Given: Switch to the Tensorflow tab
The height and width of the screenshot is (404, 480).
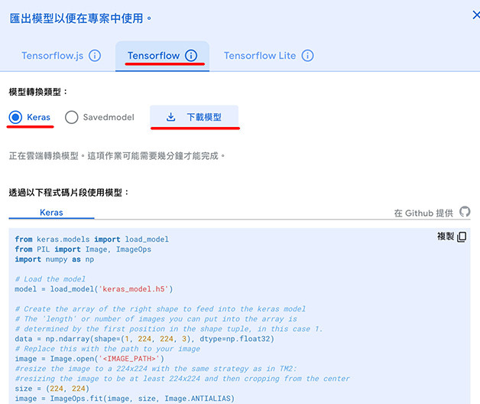Looking at the screenshot, I should [x=162, y=56].
